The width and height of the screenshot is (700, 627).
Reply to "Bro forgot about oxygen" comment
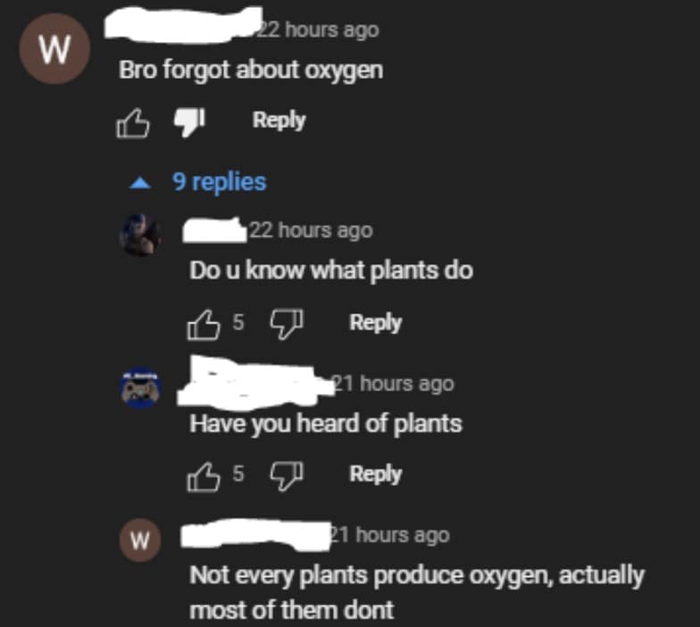click(279, 120)
